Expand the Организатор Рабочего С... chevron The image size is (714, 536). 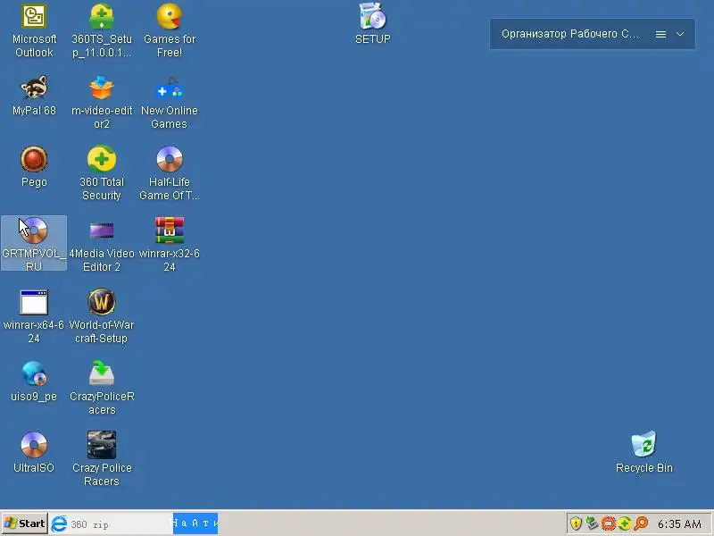coord(680,34)
